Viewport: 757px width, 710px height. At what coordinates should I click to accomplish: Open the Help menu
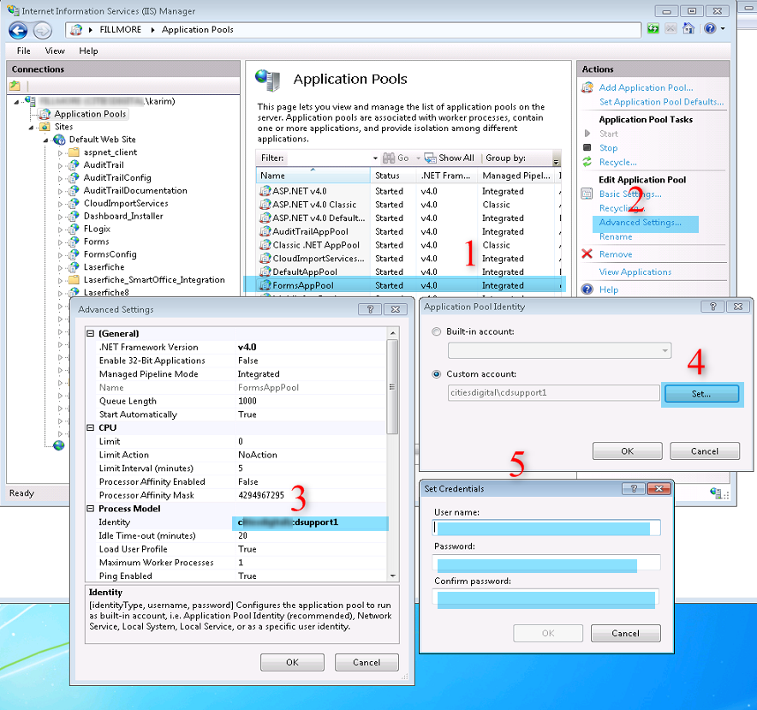tap(88, 51)
